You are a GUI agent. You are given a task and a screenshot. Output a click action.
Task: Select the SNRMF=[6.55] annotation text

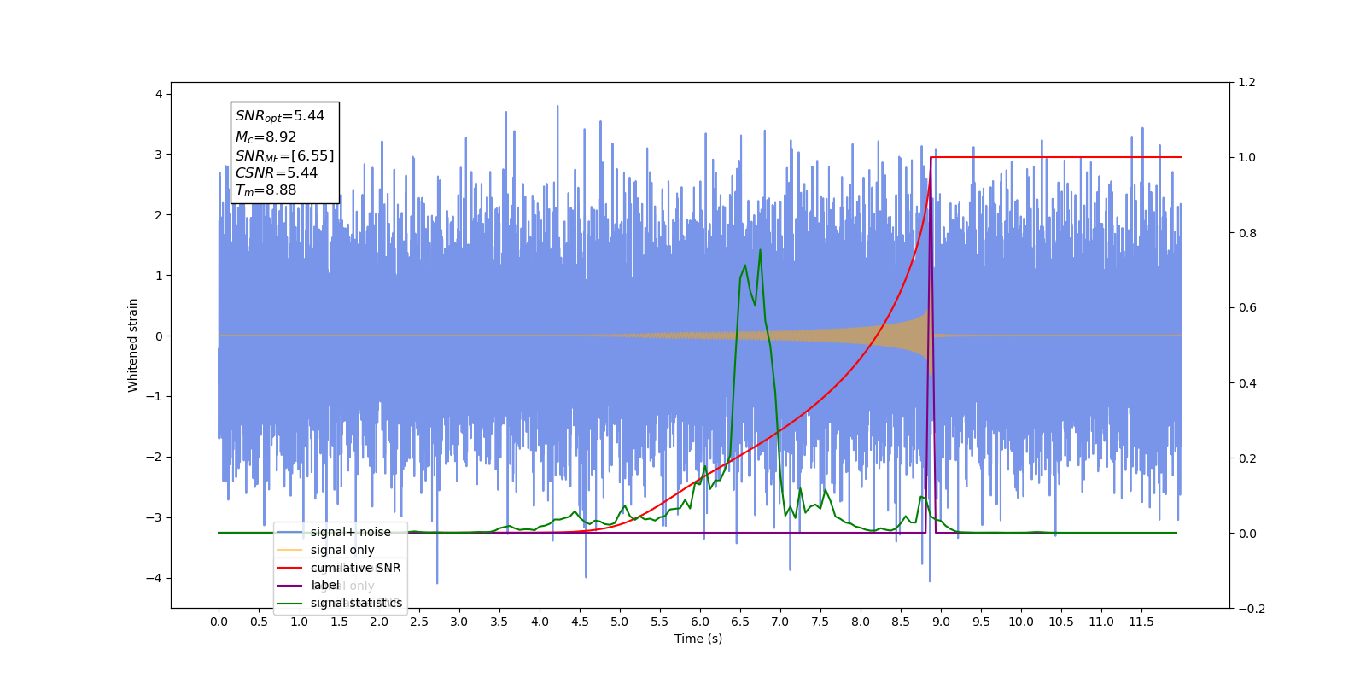tap(285, 155)
